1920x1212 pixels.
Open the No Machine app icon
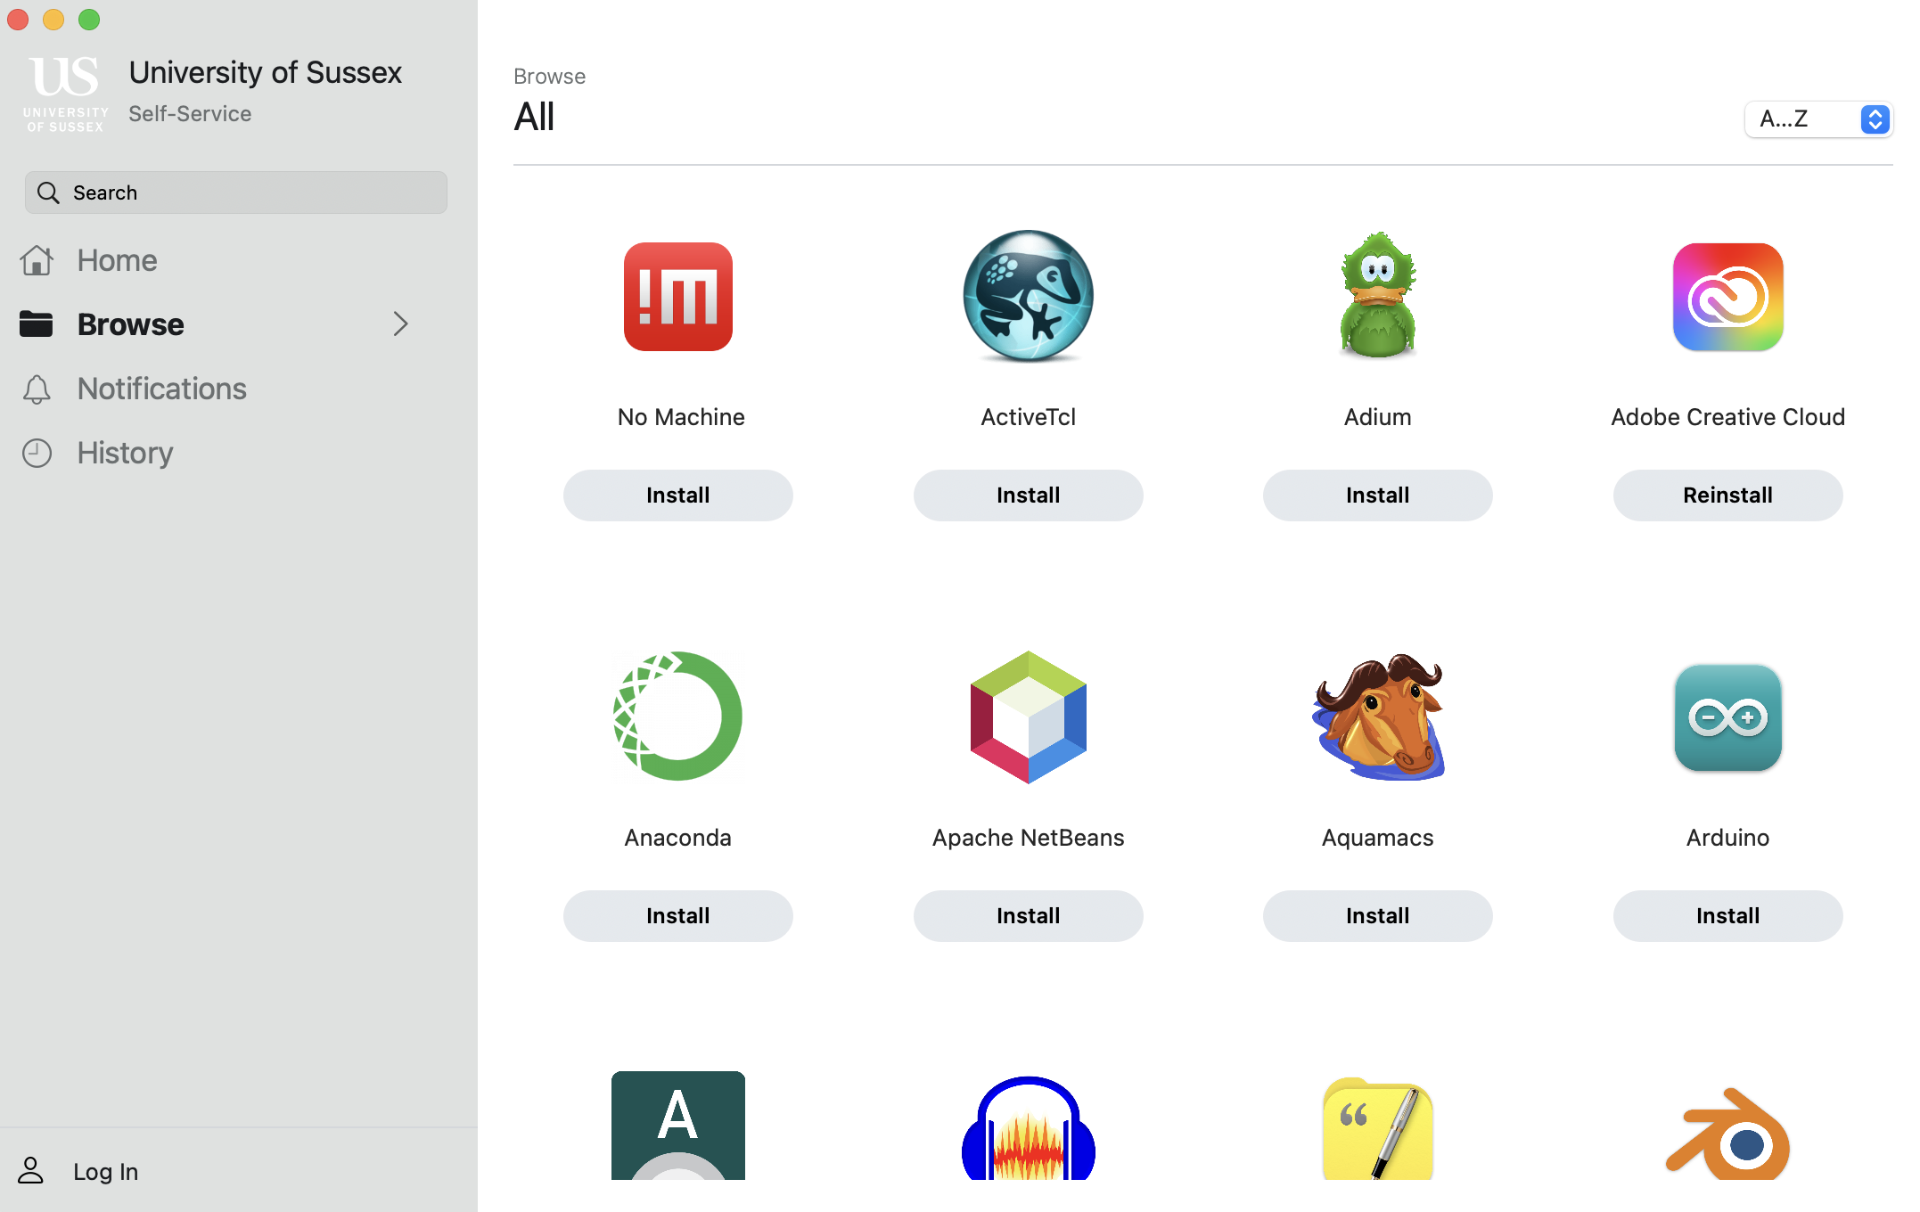click(x=677, y=297)
